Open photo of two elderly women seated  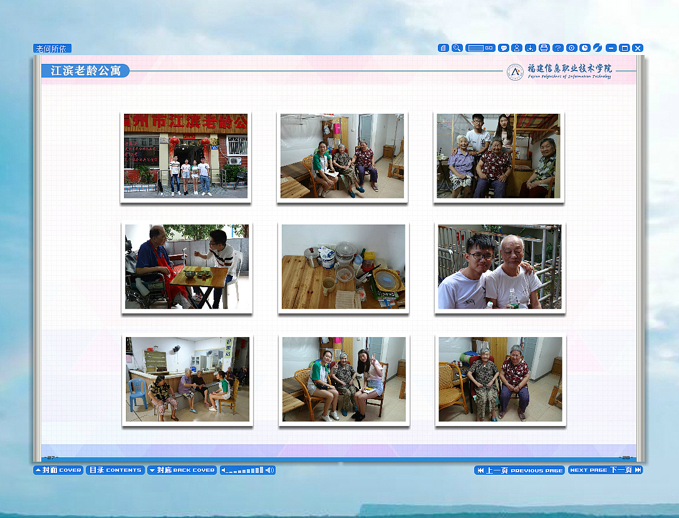click(x=500, y=379)
